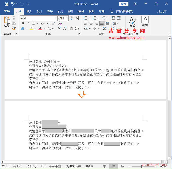
Task: Copy selection with the copy icon
Action: click(x=14, y=23)
